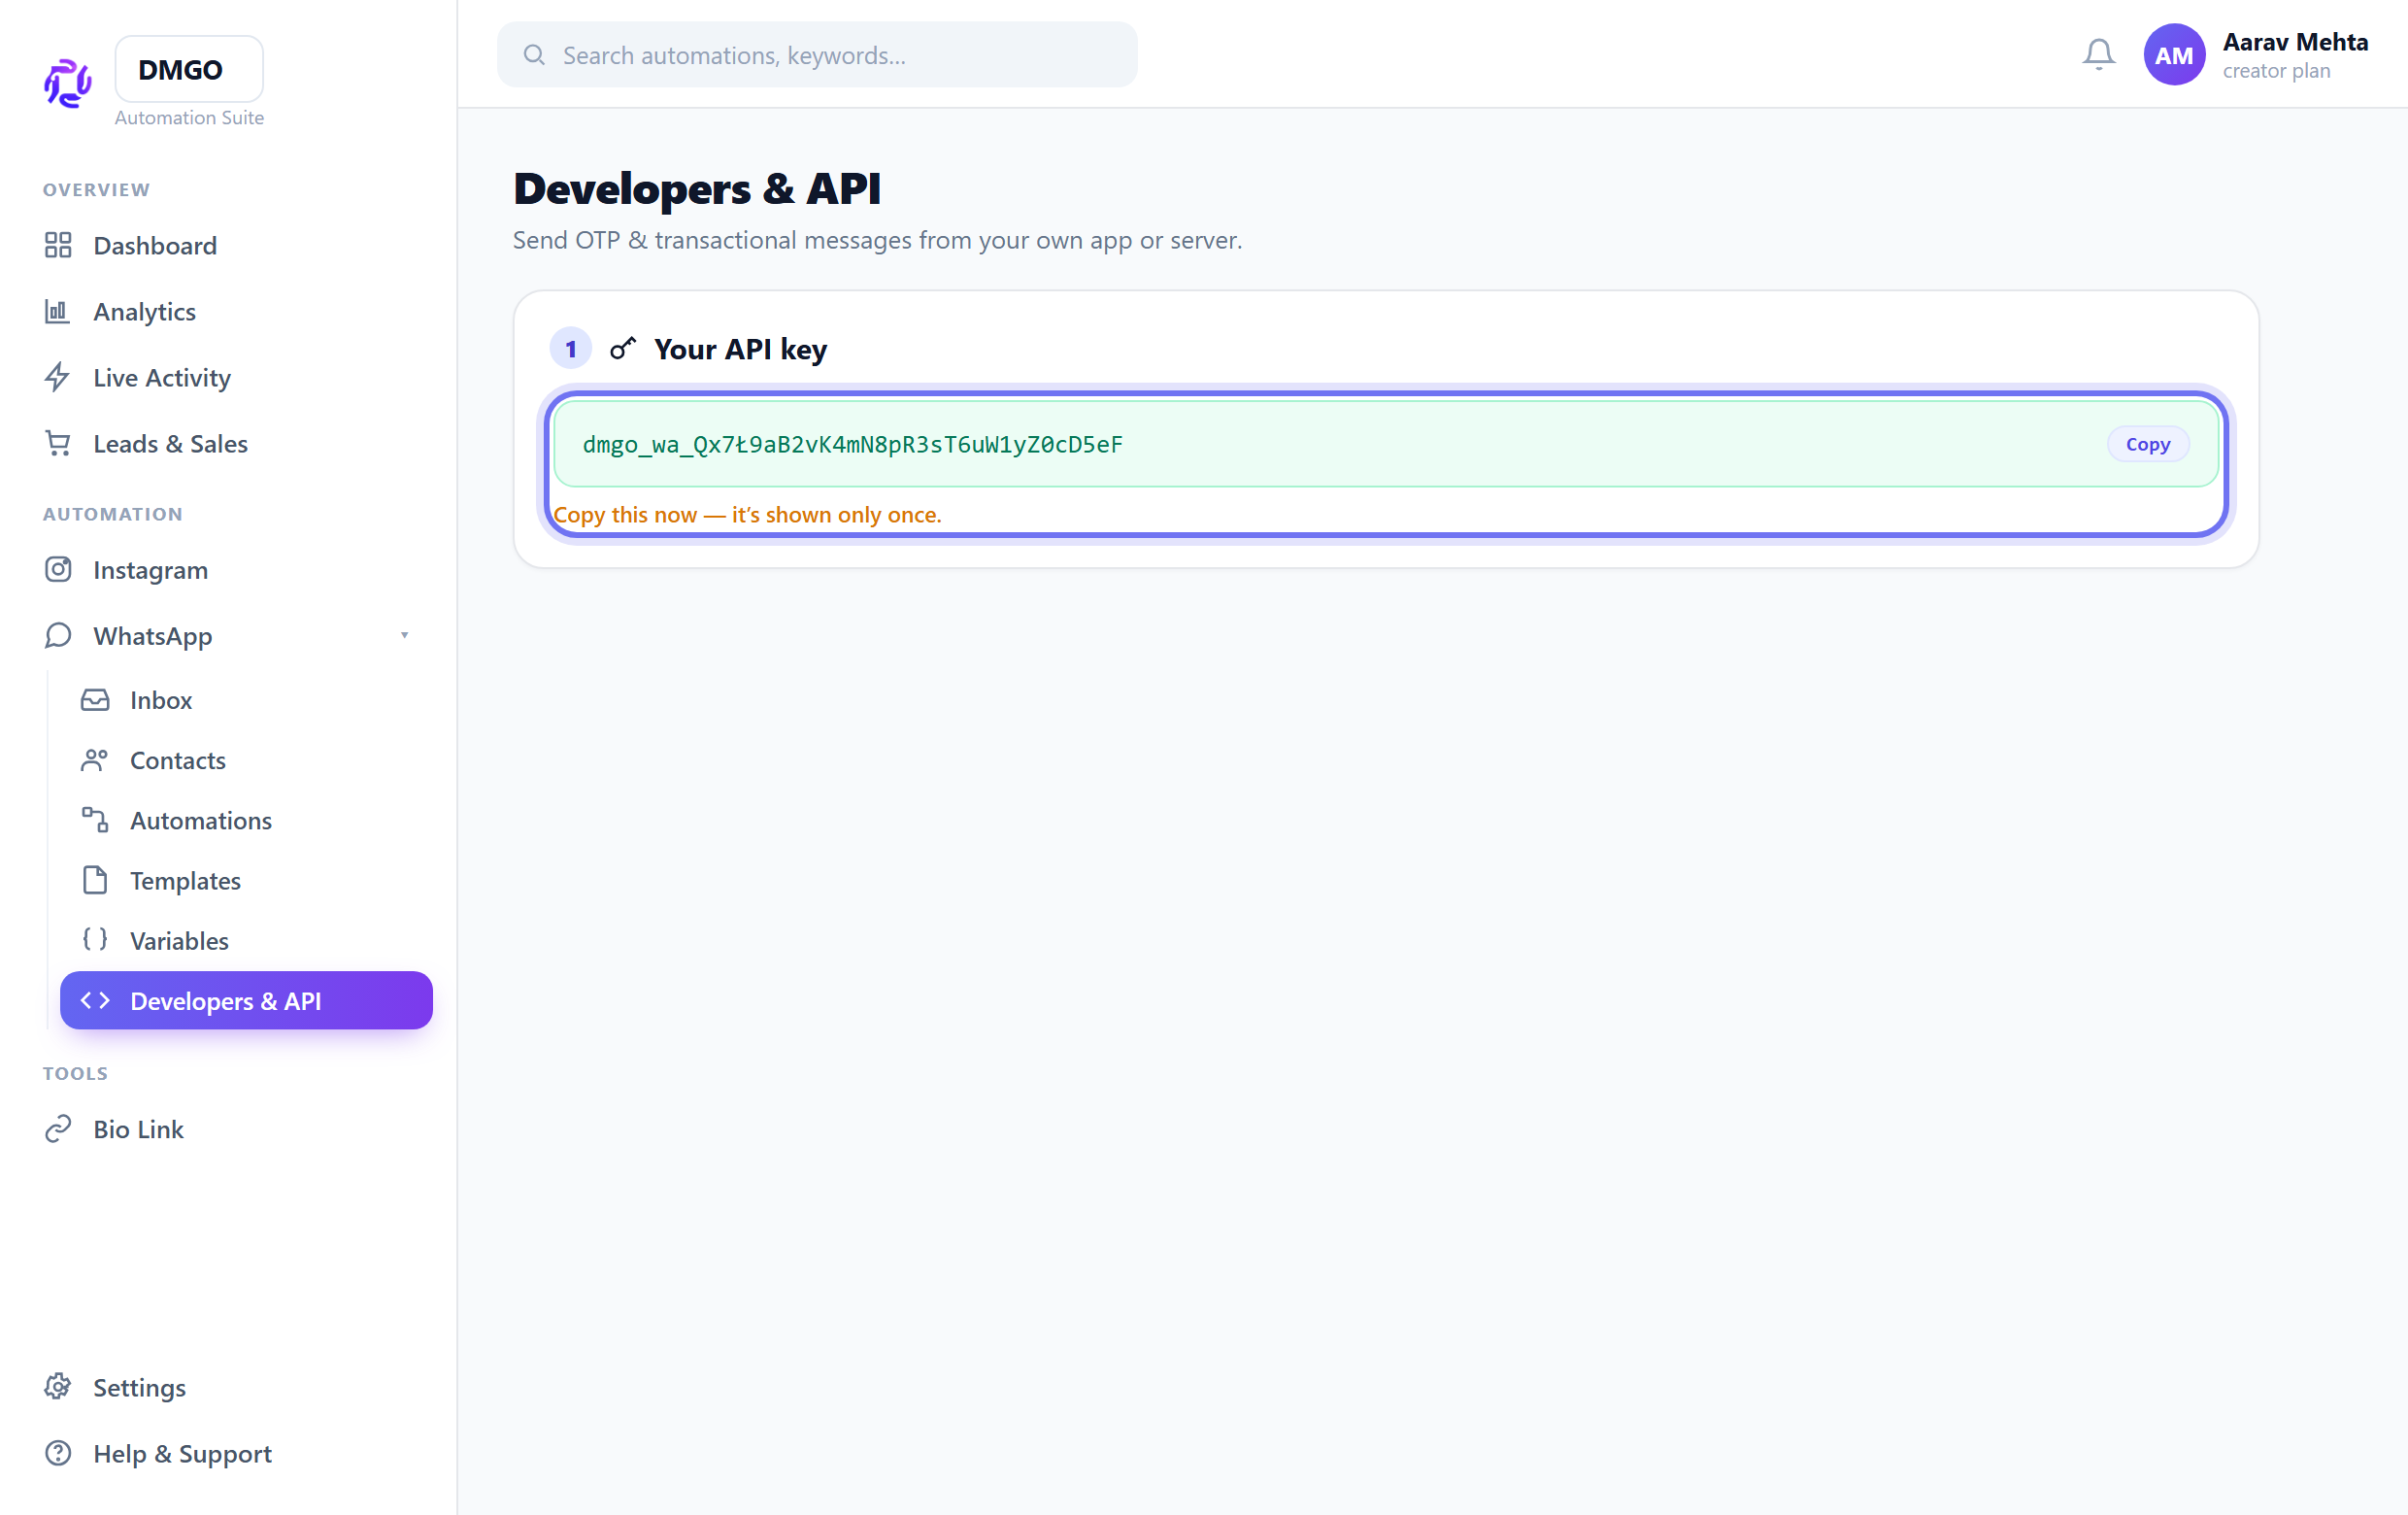Click the 'creator plan' label
Viewport: 2408px width, 1515px height.
pos(2276,71)
